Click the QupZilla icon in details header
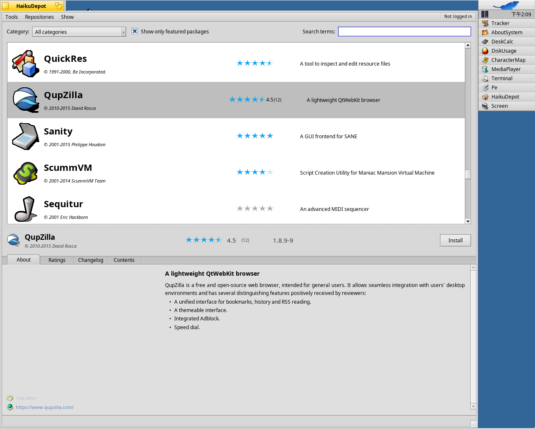Viewport: 535px width, 429px height. pyautogui.click(x=13, y=240)
